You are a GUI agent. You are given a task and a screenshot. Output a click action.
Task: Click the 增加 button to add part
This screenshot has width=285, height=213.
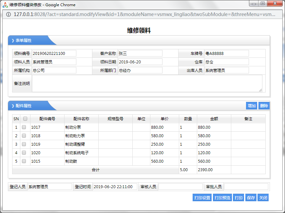pos(252,106)
